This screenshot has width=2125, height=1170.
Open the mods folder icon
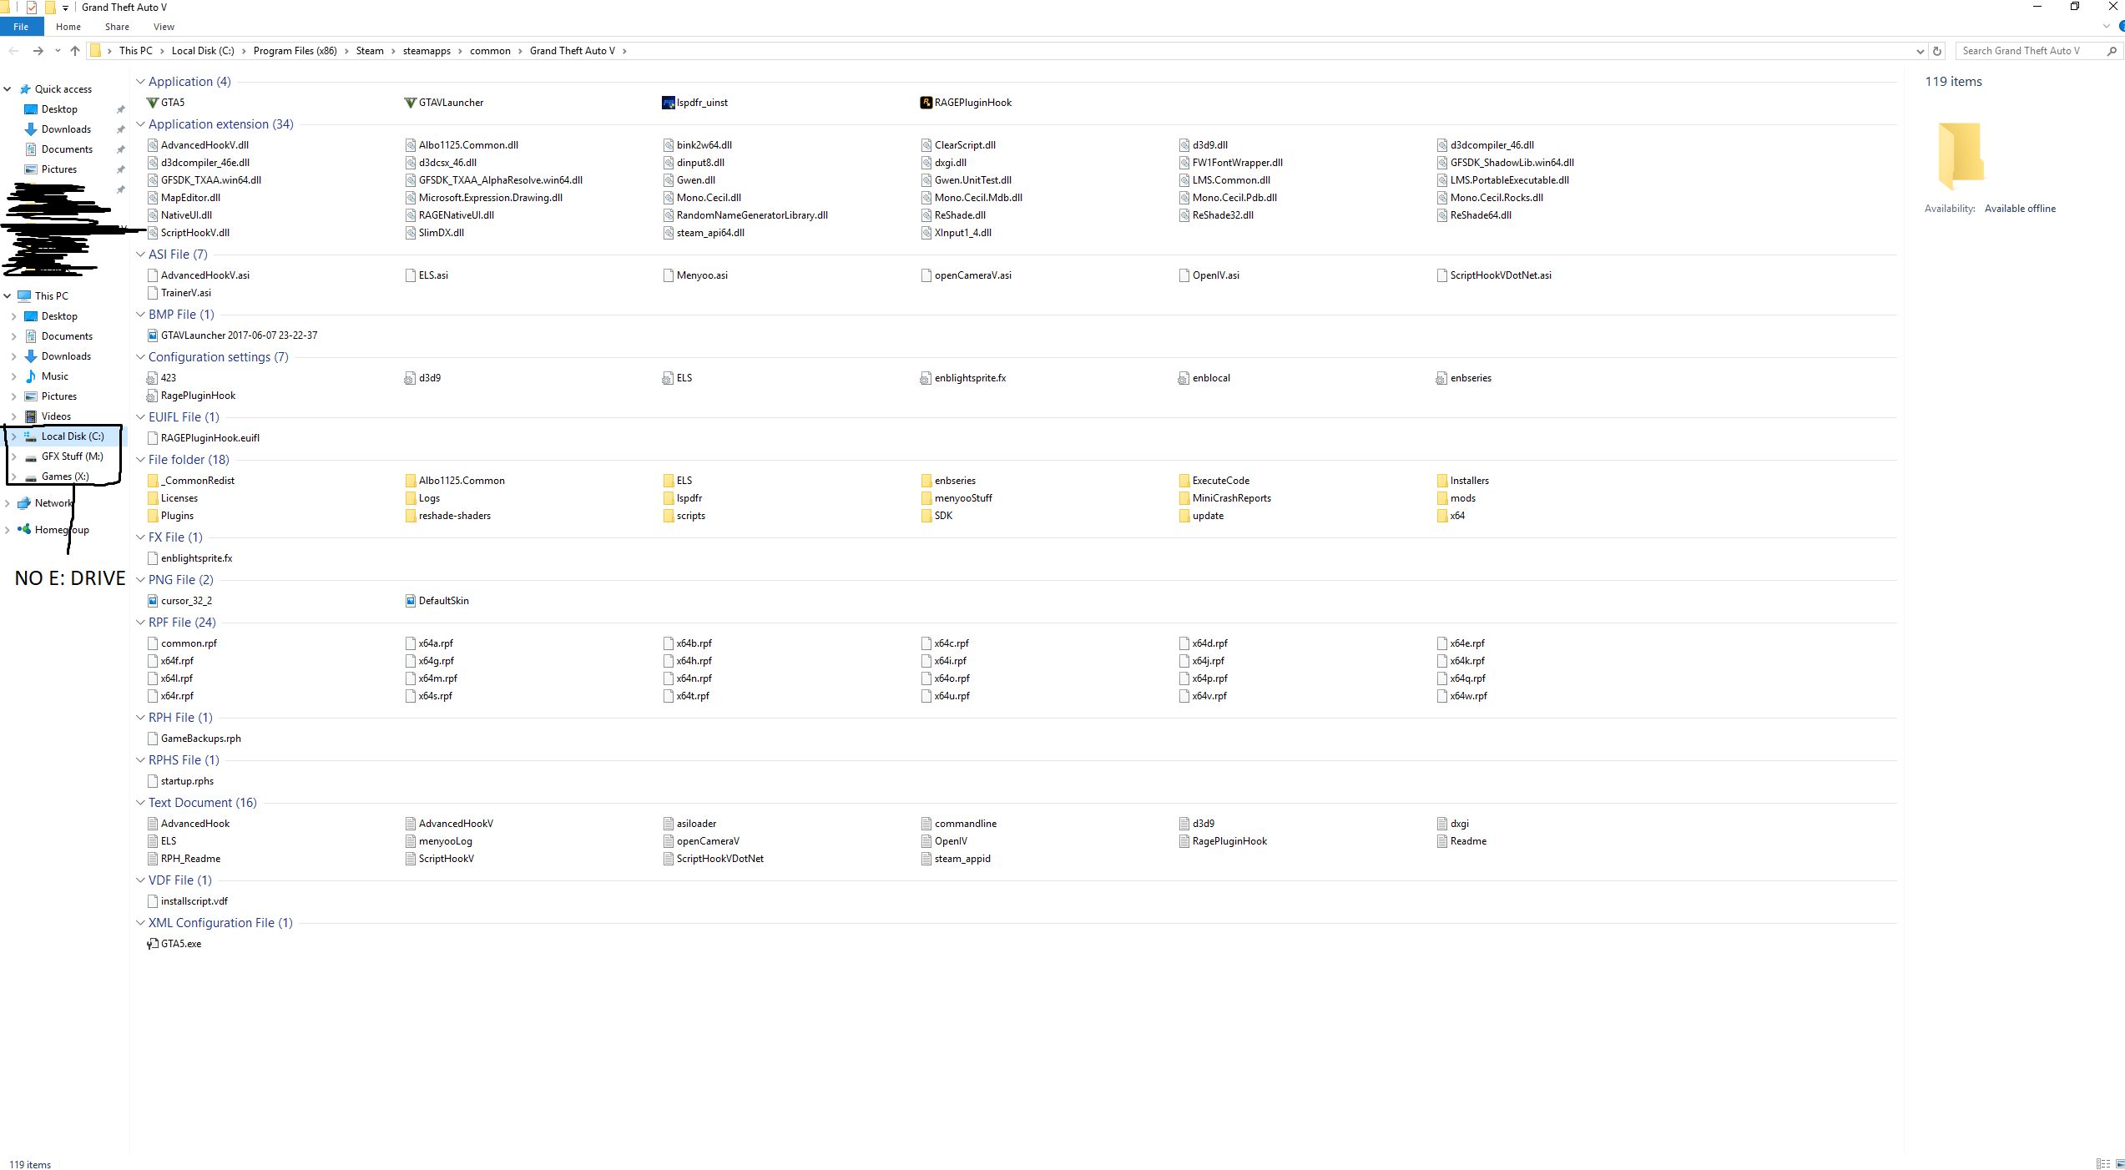coord(1442,498)
